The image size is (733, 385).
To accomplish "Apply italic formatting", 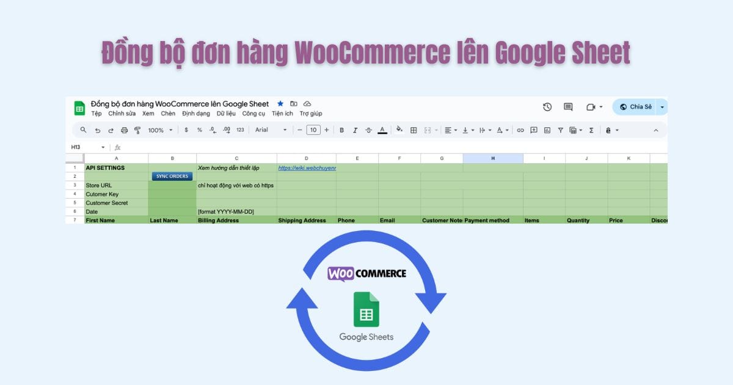I will [355, 130].
